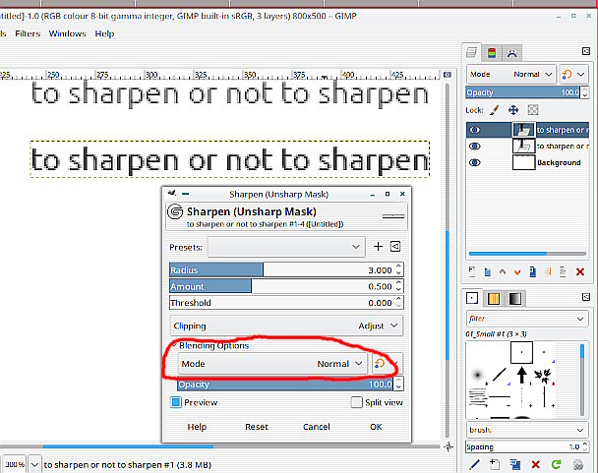This screenshot has width=598, height=473.
Task: Open layer mode group switcher
Action: [x=573, y=74]
